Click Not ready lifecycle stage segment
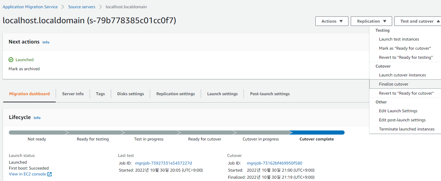This screenshot has height=181, width=441. click(37, 133)
